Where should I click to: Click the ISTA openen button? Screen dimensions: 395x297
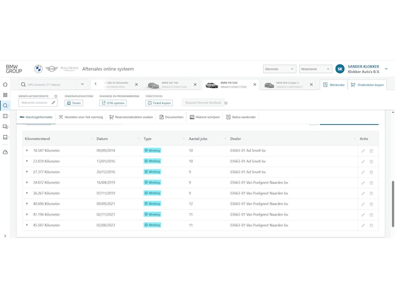(113, 103)
